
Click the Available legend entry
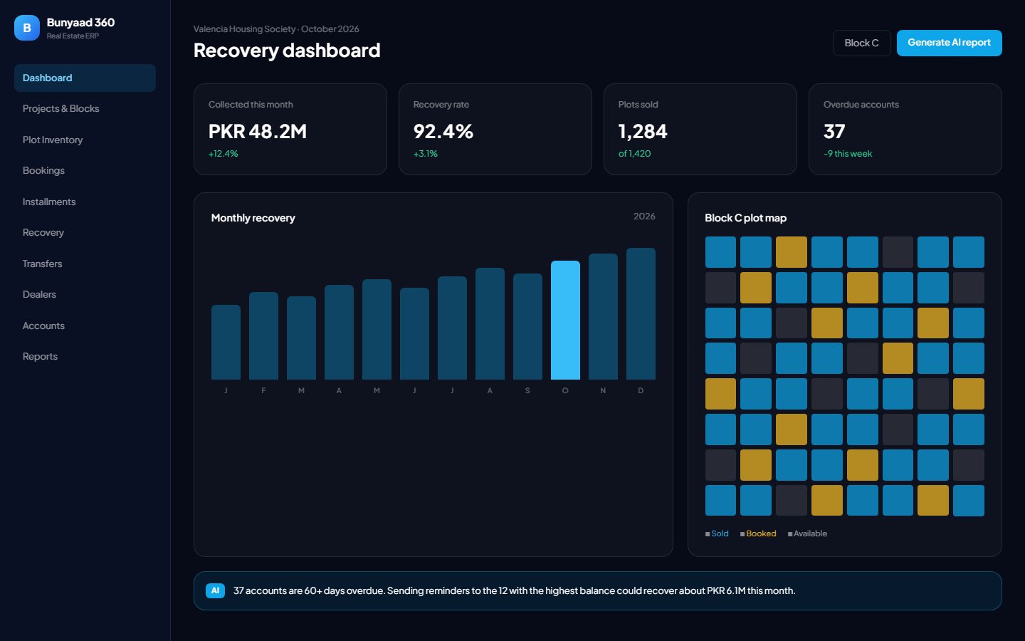(x=807, y=533)
